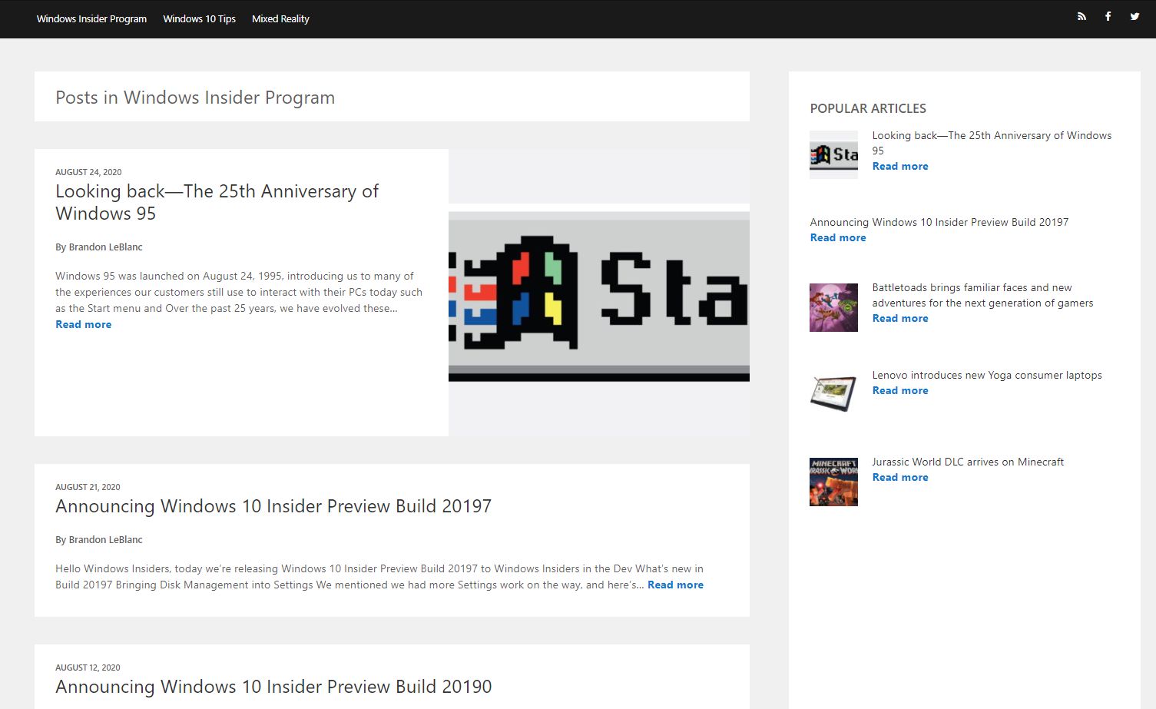Open popular article Looking back Windows 95 title
Image resolution: width=1156 pixels, height=709 pixels.
pos(992,143)
